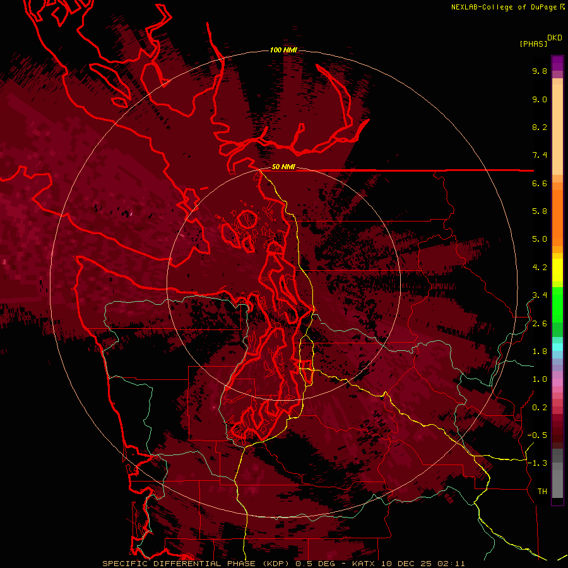Click the 50 NMI range ring label

coord(283,167)
